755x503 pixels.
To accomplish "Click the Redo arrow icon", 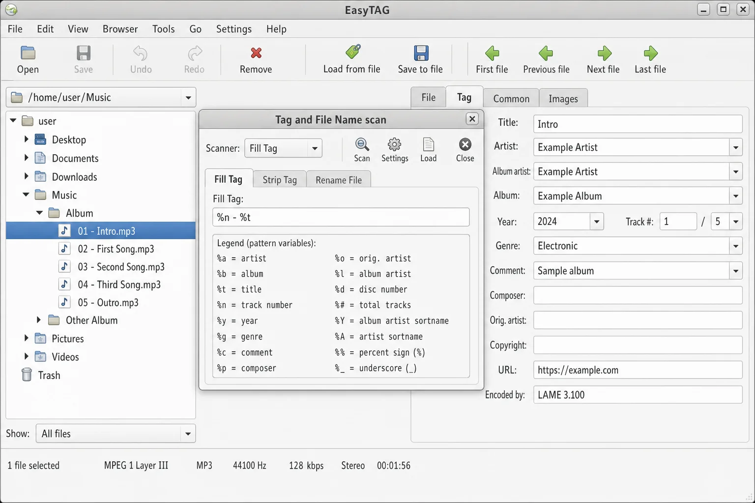I will coord(195,53).
